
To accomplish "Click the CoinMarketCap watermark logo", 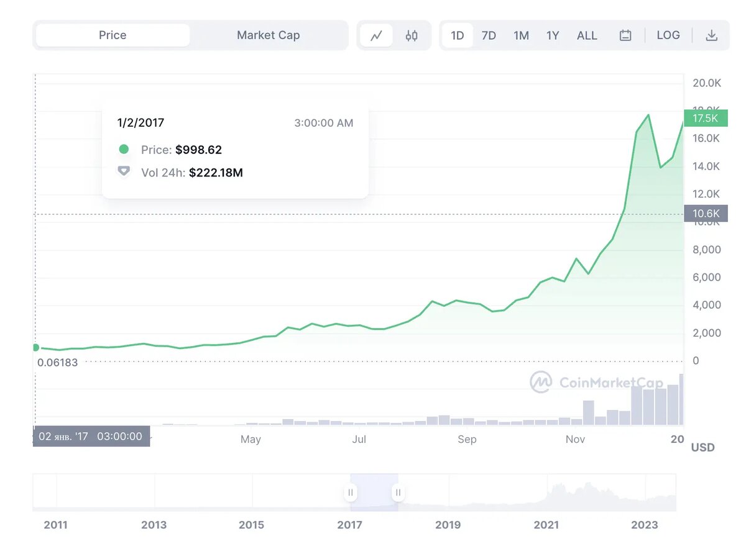I will coord(540,382).
